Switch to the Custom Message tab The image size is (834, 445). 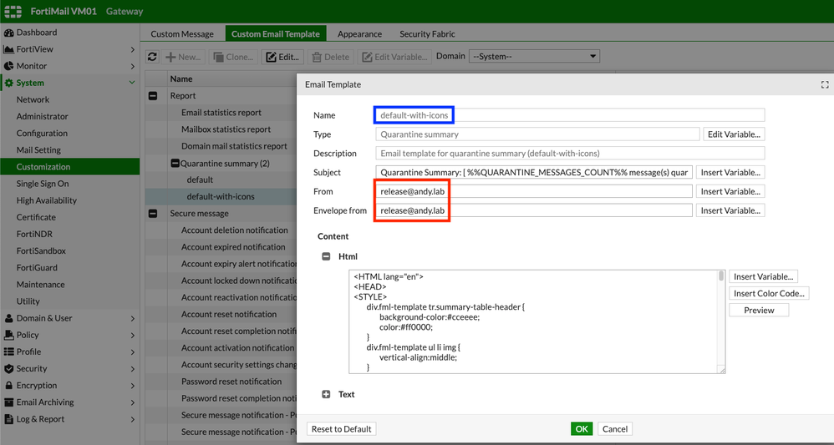[x=182, y=34]
